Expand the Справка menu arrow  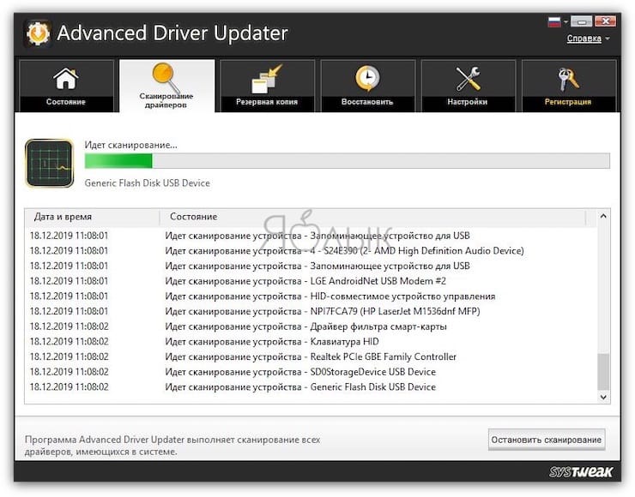pyautogui.click(x=607, y=39)
